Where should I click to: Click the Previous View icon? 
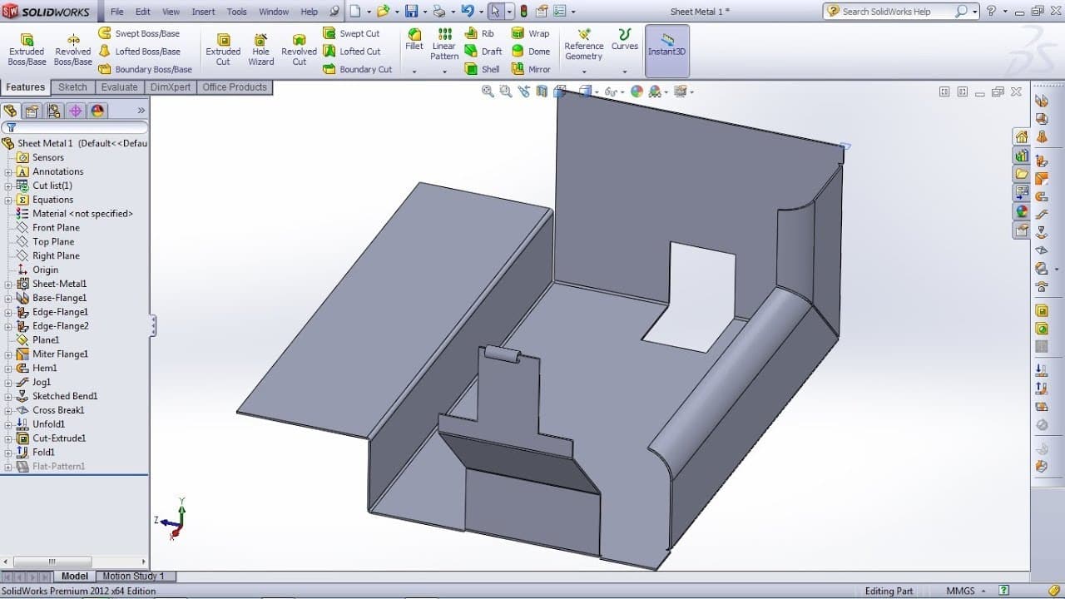526,92
